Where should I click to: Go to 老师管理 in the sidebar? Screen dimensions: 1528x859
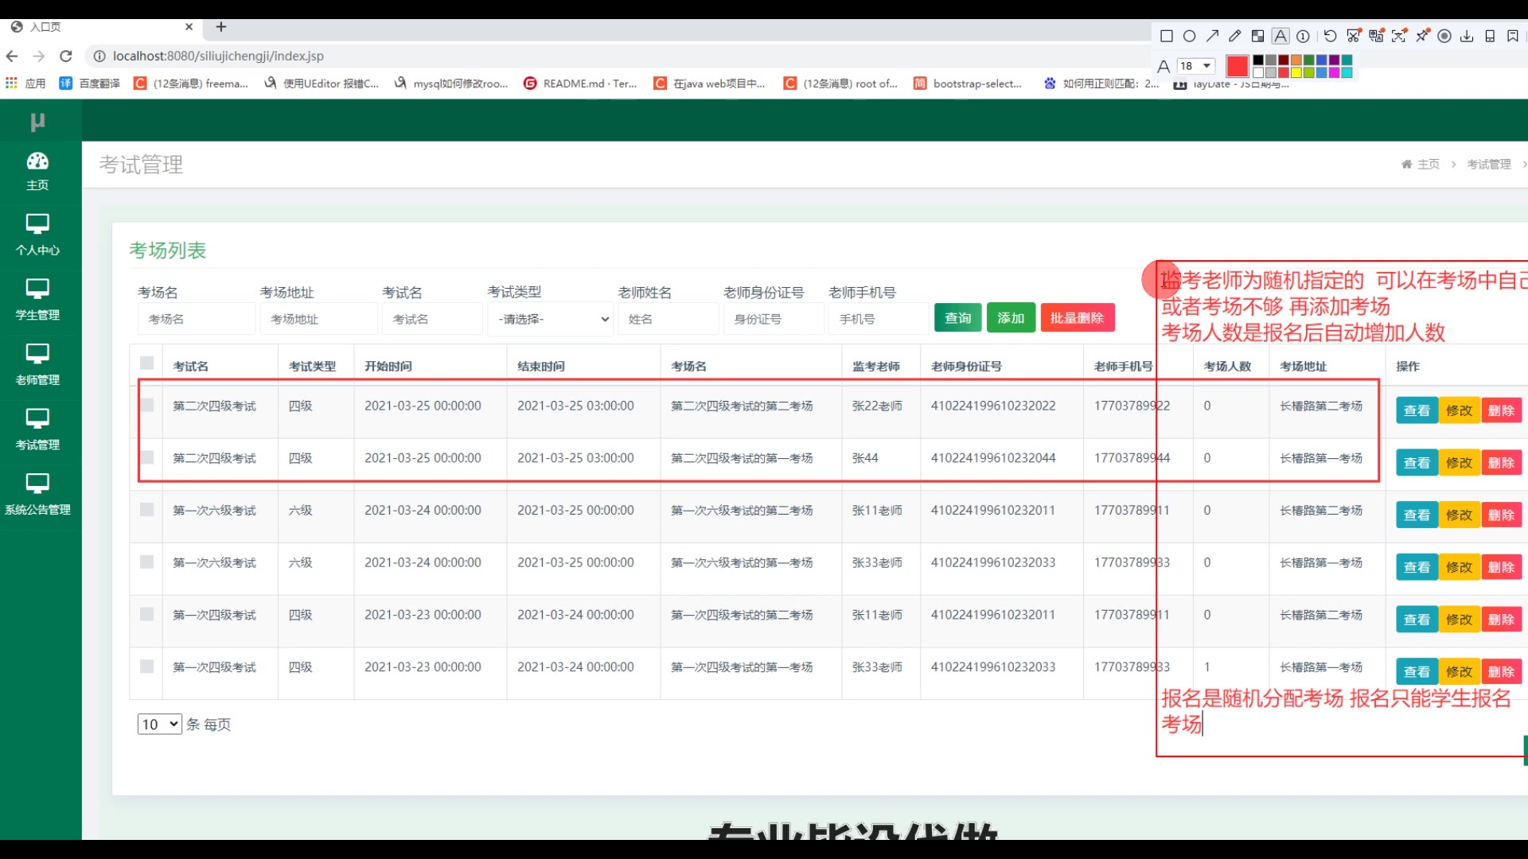click(37, 364)
